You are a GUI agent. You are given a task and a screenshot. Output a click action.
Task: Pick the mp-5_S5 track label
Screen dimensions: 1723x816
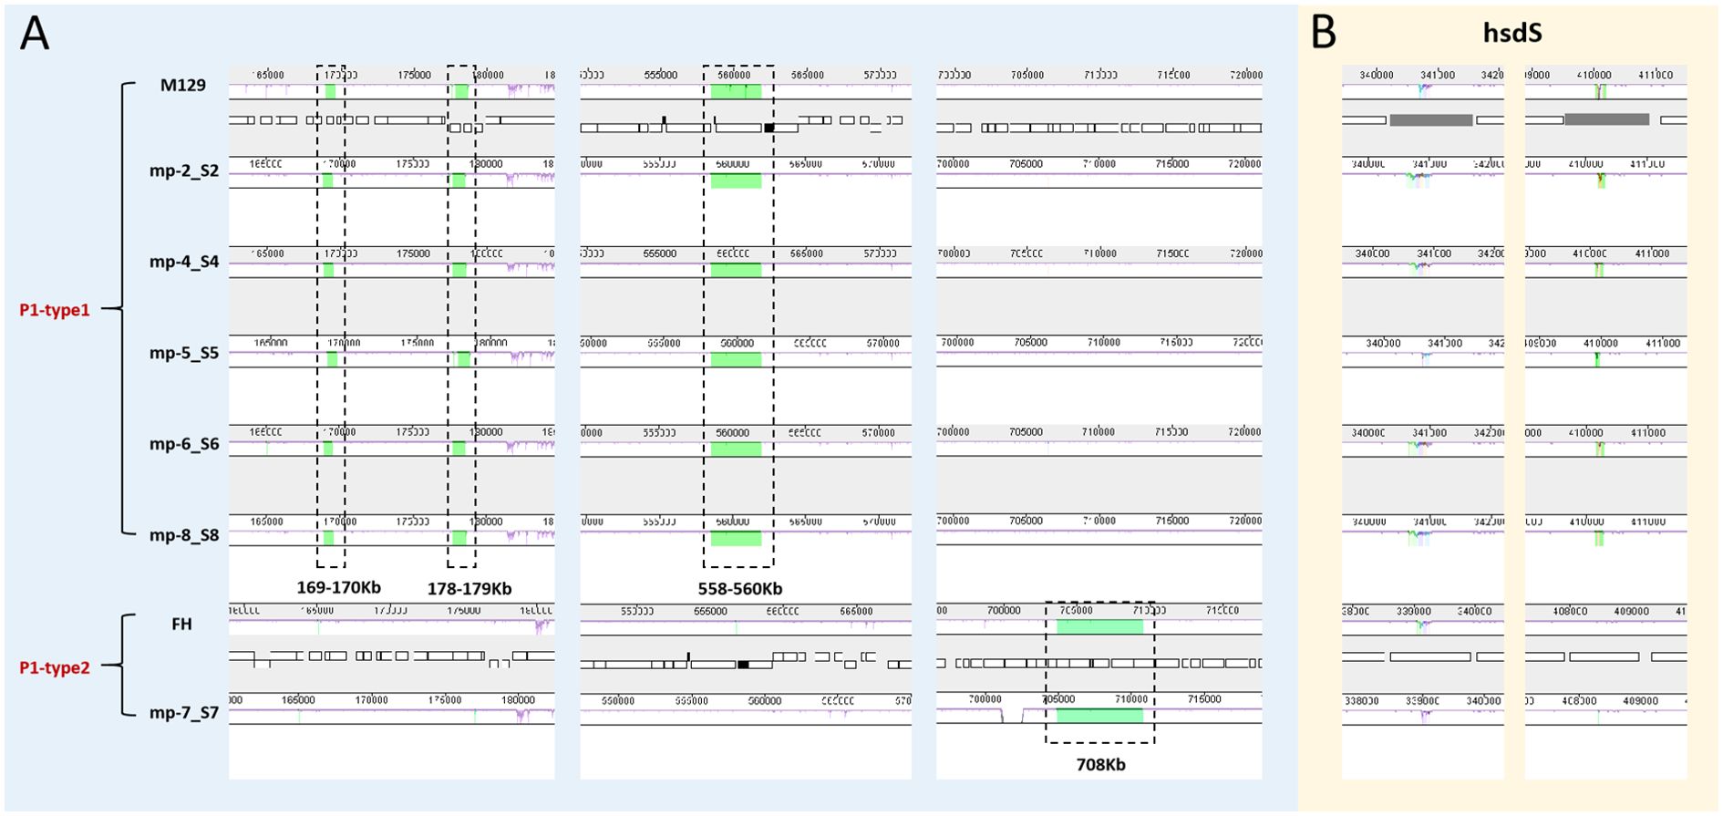coord(184,353)
